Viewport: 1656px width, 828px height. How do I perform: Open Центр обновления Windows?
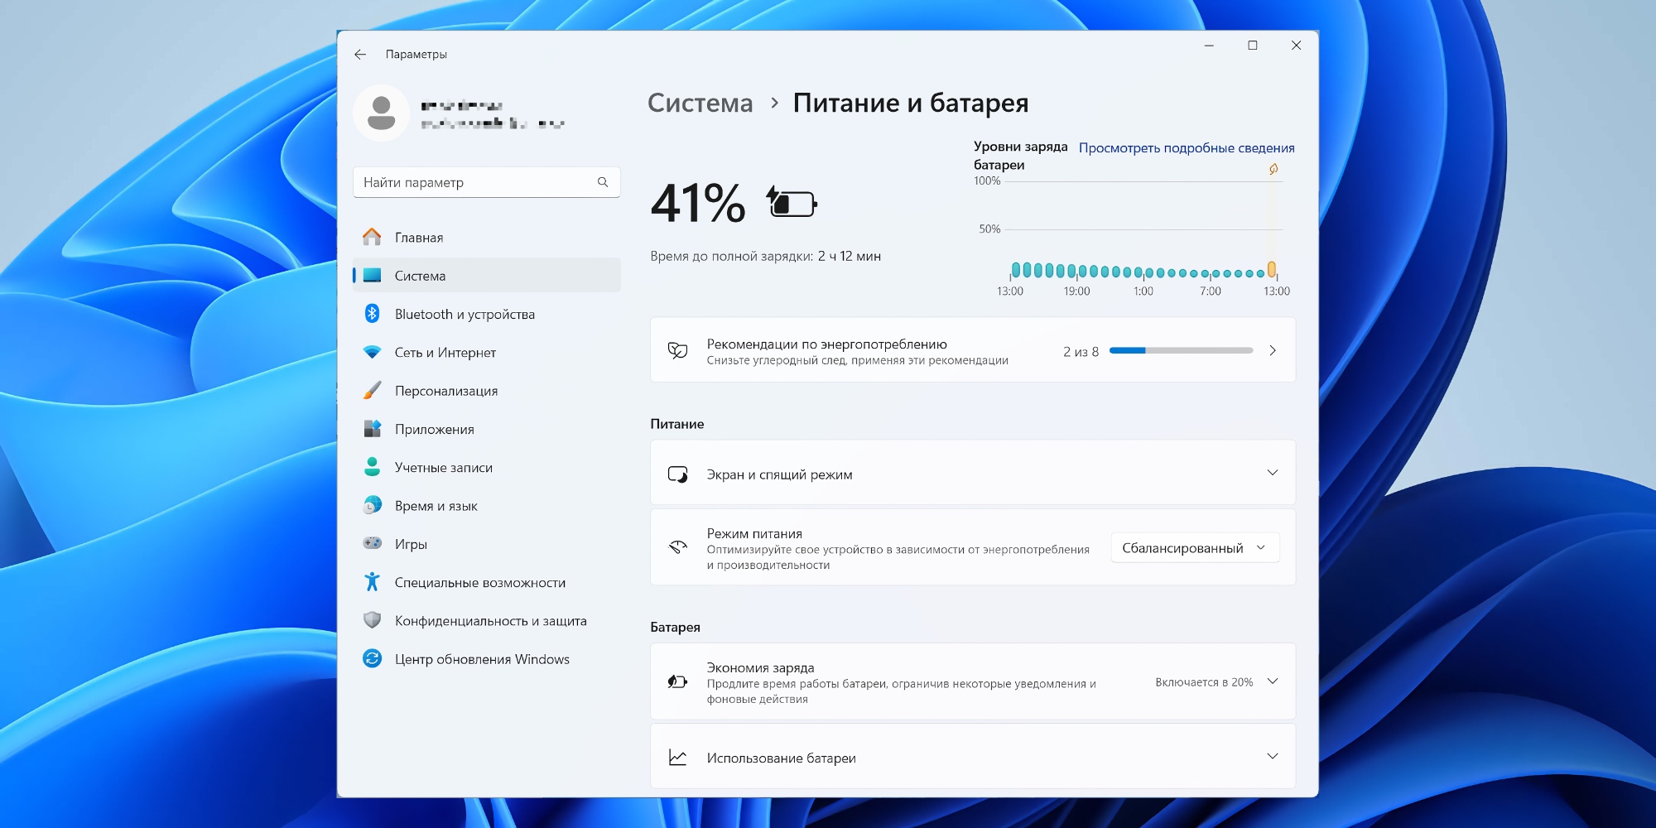pos(487,659)
